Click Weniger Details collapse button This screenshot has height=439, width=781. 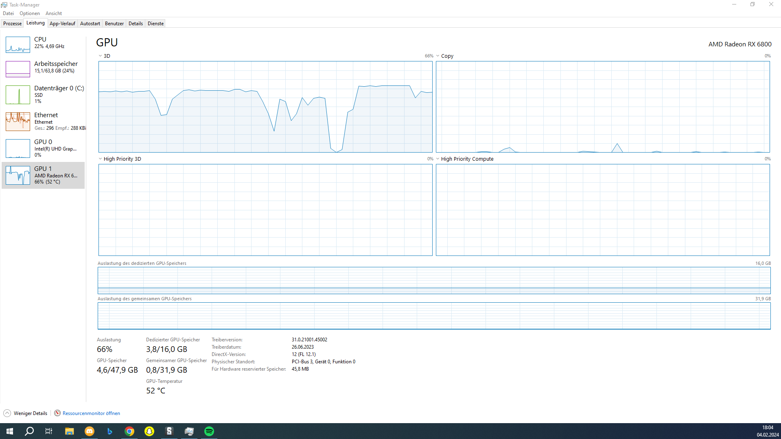[26, 413]
